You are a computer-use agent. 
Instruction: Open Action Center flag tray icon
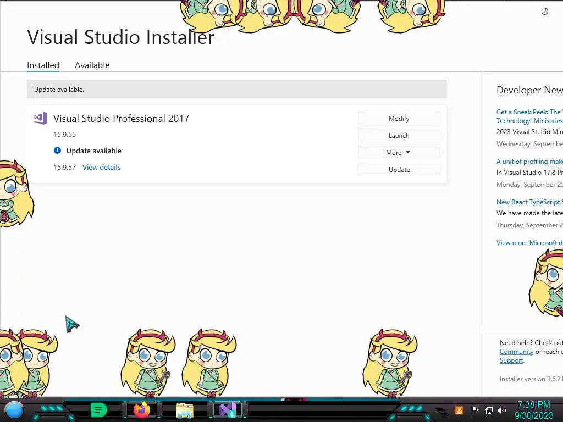pos(475,410)
